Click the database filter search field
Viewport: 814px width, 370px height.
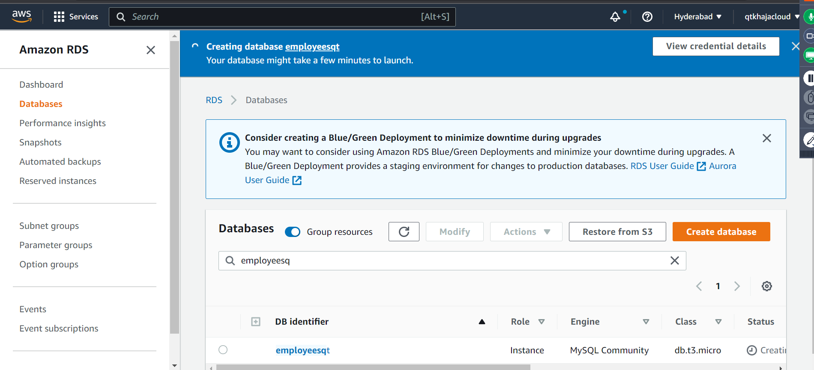pos(452,260)
